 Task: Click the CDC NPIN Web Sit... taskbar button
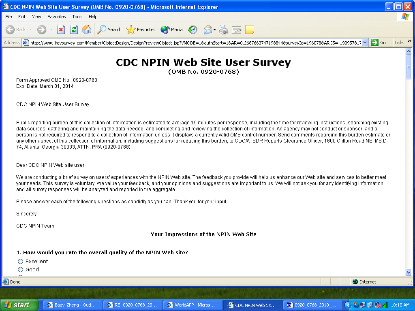[x=252, y=305]
